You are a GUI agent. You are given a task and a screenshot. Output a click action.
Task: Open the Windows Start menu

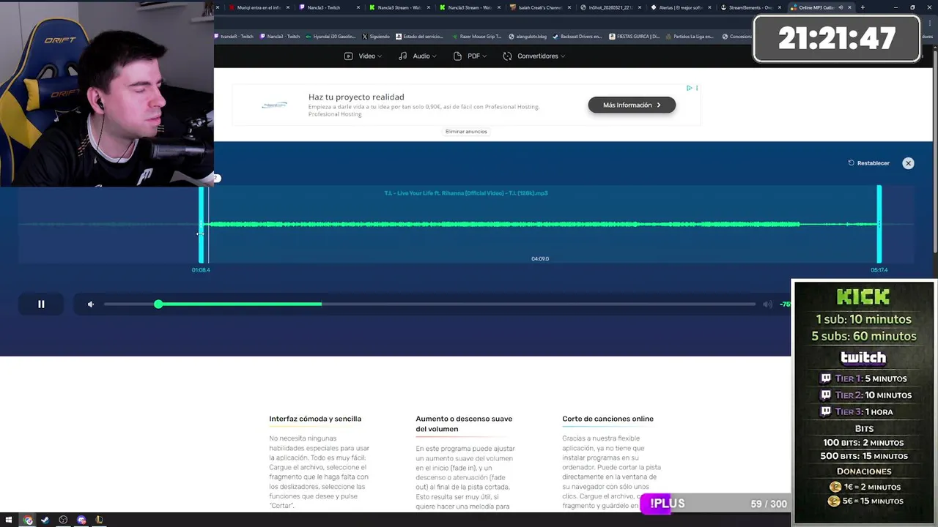tap(9, 520)
